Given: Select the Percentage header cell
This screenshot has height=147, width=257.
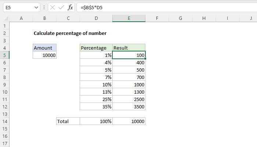Looking at the screenshot, I should pyautogui.click(x=96, y=48).
